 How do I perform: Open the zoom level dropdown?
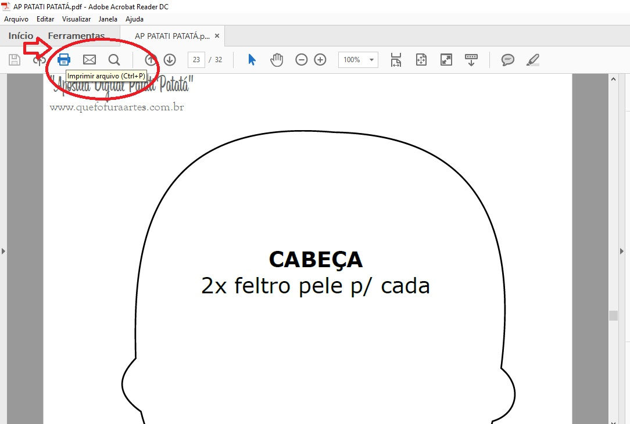[370, 59]
